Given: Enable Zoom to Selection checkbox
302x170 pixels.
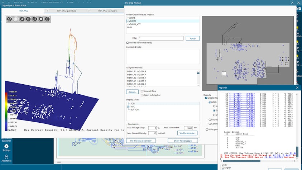Looking at the screenshot, I should pos(142,95).
